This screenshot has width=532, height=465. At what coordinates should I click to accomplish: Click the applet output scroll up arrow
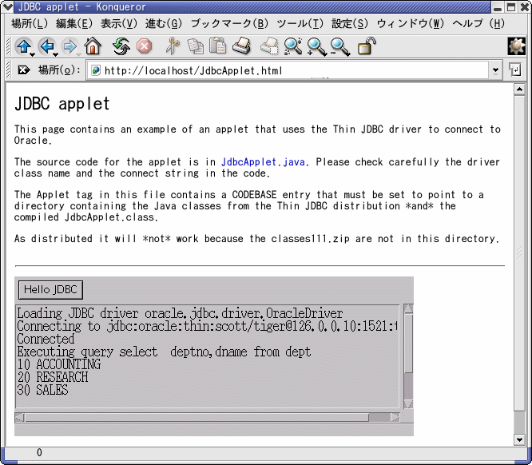[408, 308]
